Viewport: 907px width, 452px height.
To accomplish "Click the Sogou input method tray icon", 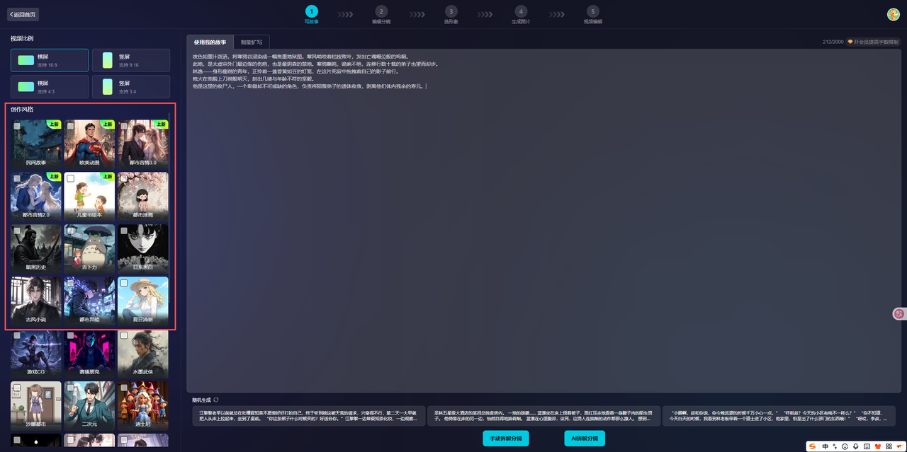I will [812, 446].
